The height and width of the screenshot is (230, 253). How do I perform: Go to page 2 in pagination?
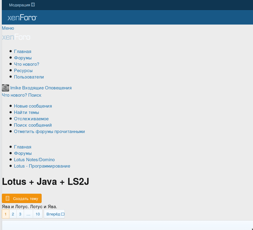[x=13, y=214]
